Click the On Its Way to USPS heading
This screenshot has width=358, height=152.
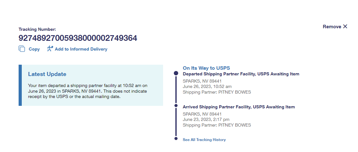(x=206, y=68)
